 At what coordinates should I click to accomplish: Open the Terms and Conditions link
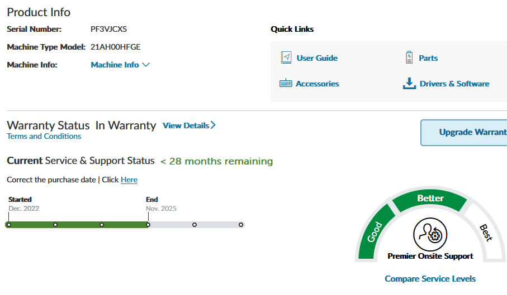point(44,136)
